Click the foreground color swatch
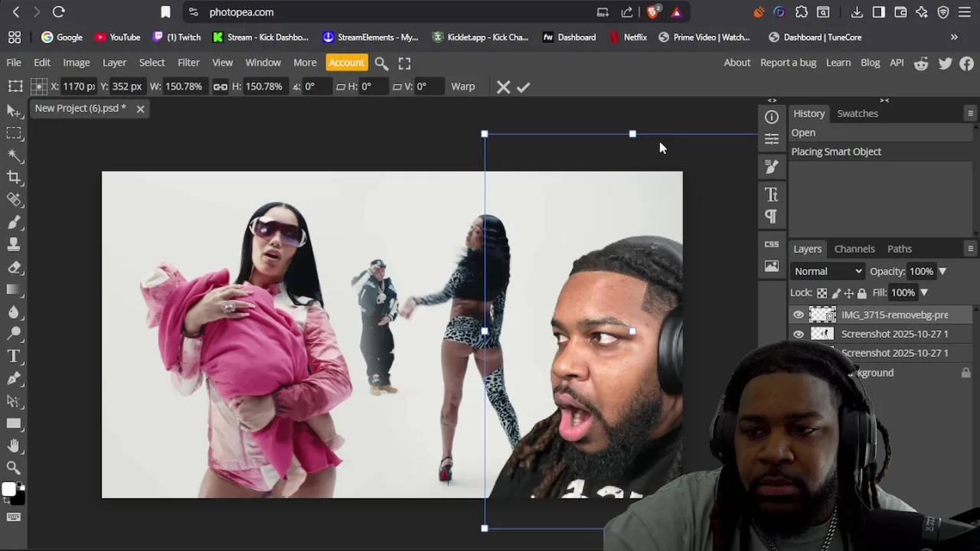 8,490
